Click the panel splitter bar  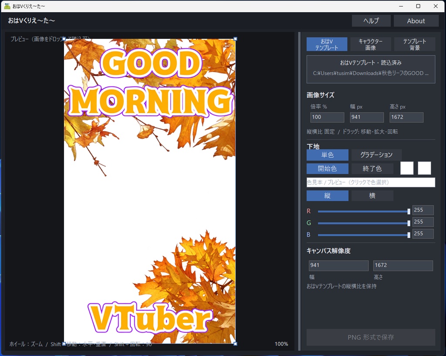pos(299,191)
